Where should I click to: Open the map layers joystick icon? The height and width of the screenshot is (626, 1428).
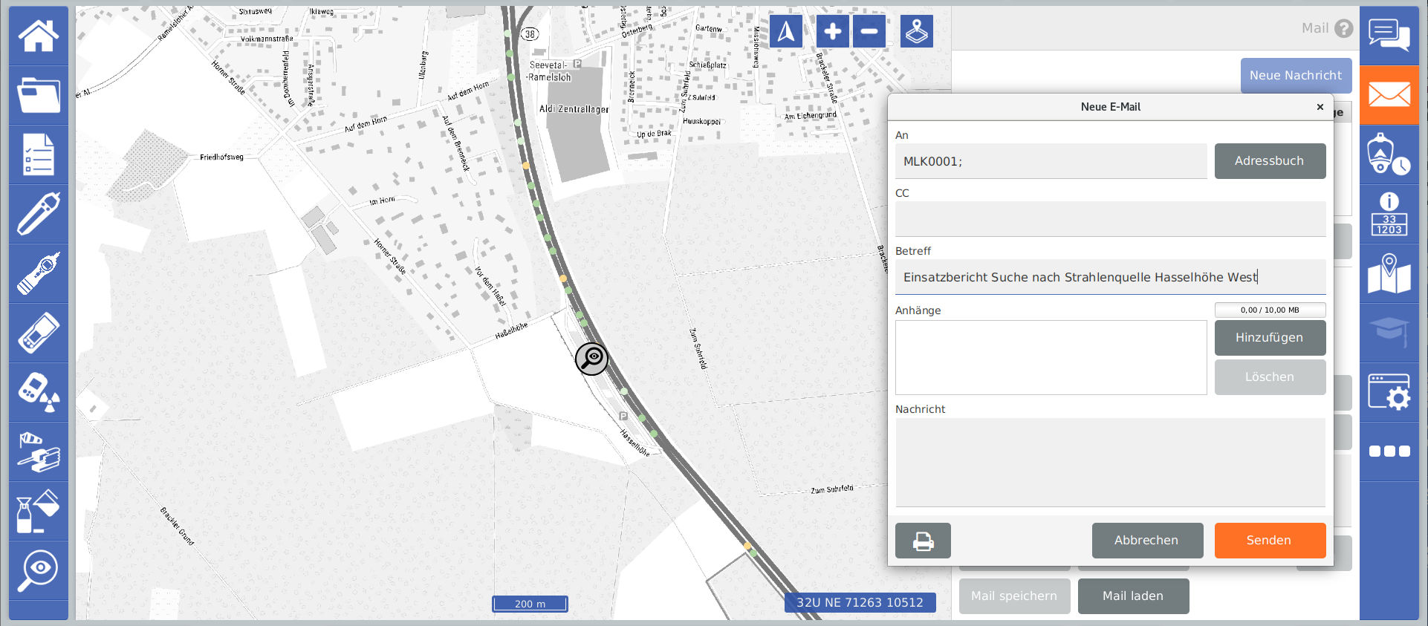click(917, 31)
